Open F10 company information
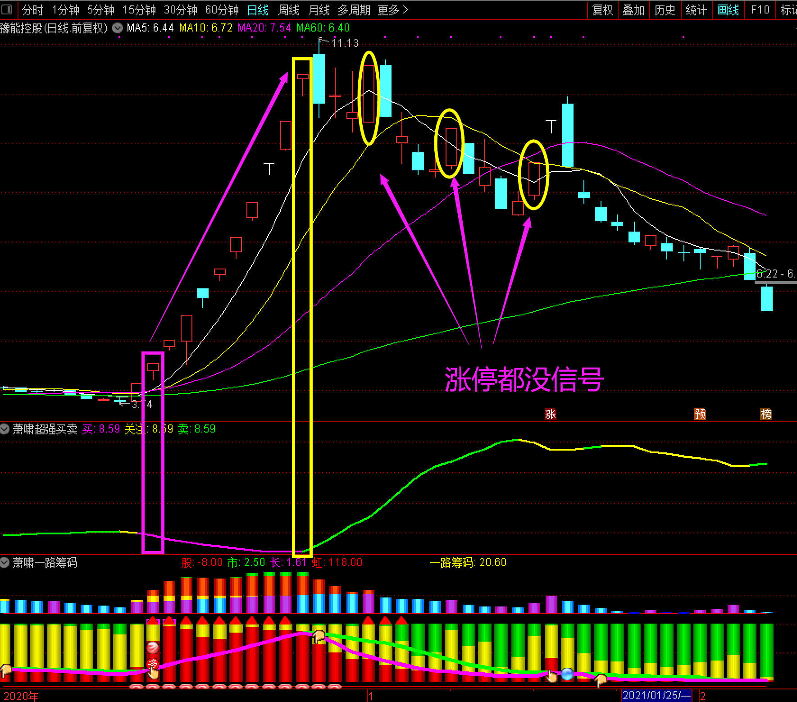Screen dimensions: 797x702 click(x=760, y=10)
